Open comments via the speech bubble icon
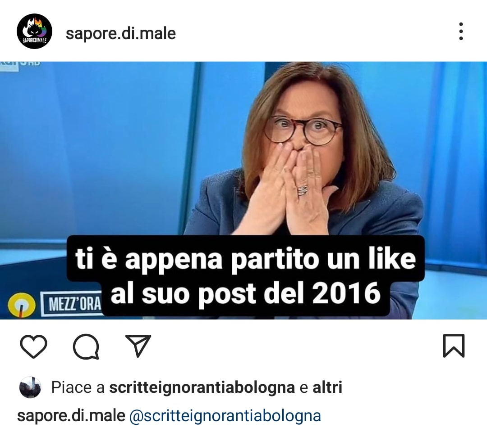This screenshot has height=432, width=487. tap(86, 346)
